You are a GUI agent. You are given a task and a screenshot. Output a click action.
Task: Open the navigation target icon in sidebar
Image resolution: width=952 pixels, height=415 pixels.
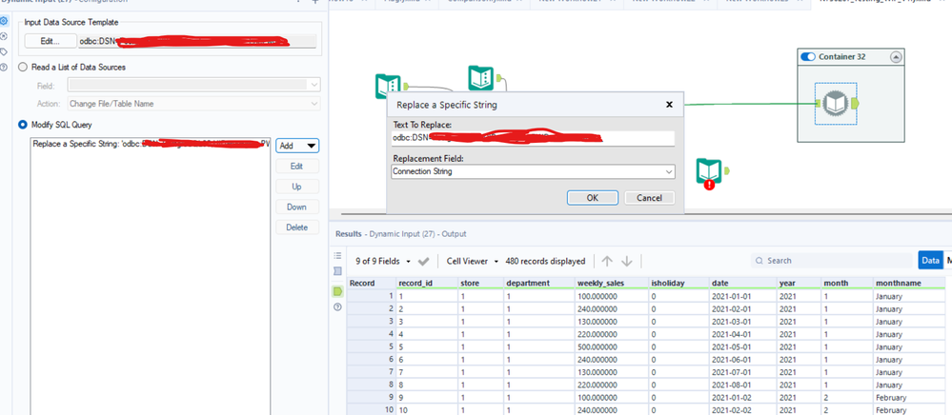click(4, 36)
